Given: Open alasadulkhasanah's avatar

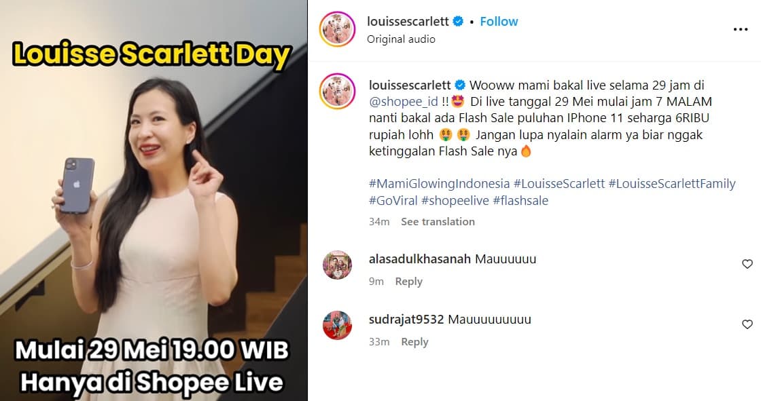Looking at the screenshot, I should [x=337, y=265].
